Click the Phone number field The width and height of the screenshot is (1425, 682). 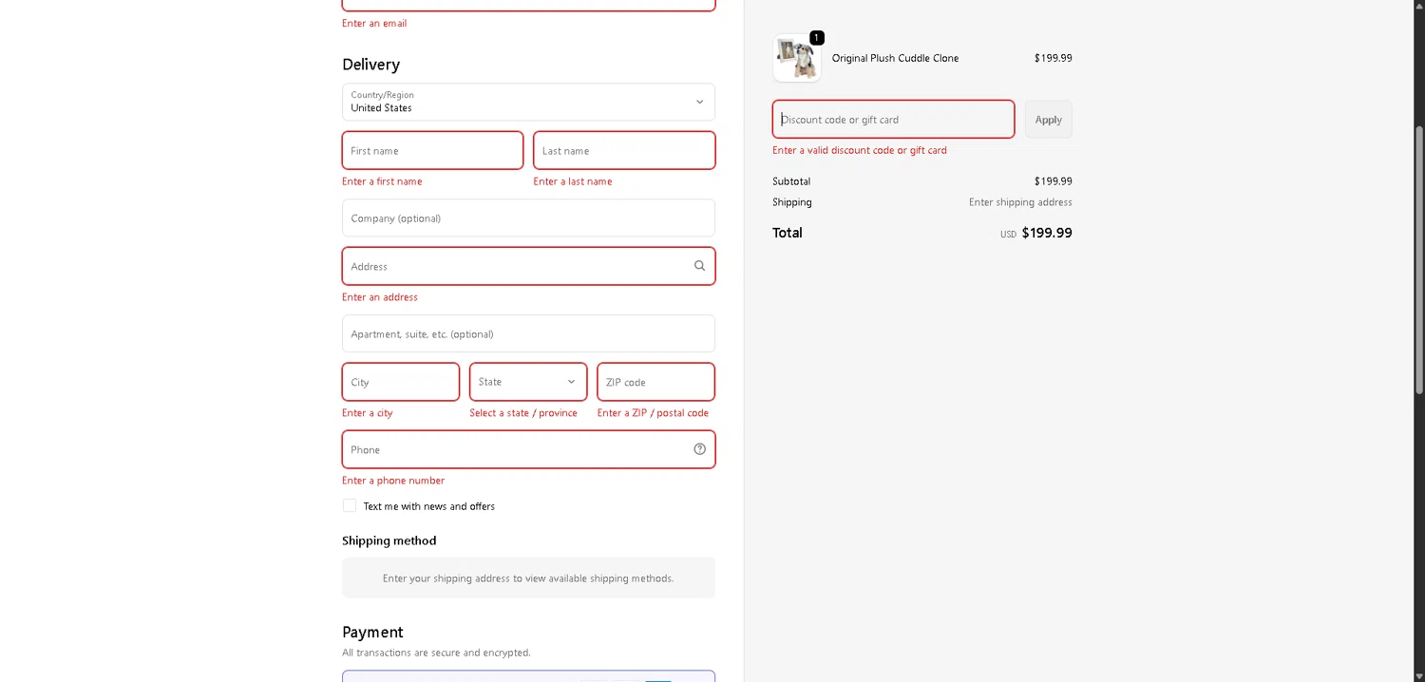(x=513, y=449)
